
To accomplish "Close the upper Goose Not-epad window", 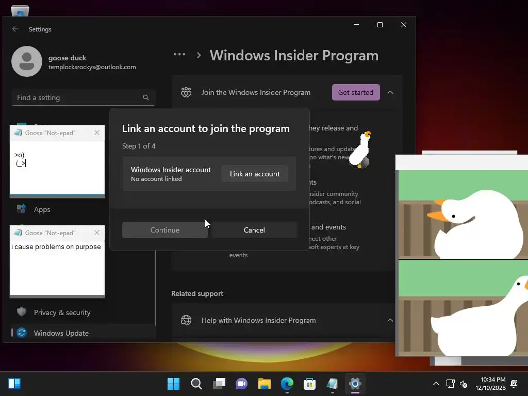I will click(97, 133).
